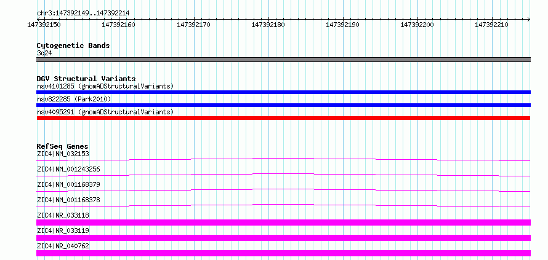
Task: Open ZIC4|NM_001168379 transcript label
Action: (x=68, y=184)
